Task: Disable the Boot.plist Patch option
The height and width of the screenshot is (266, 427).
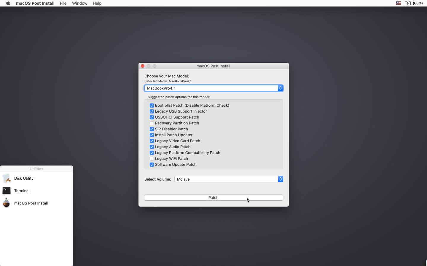Action: pyautogui.click(x=152, y=106)
